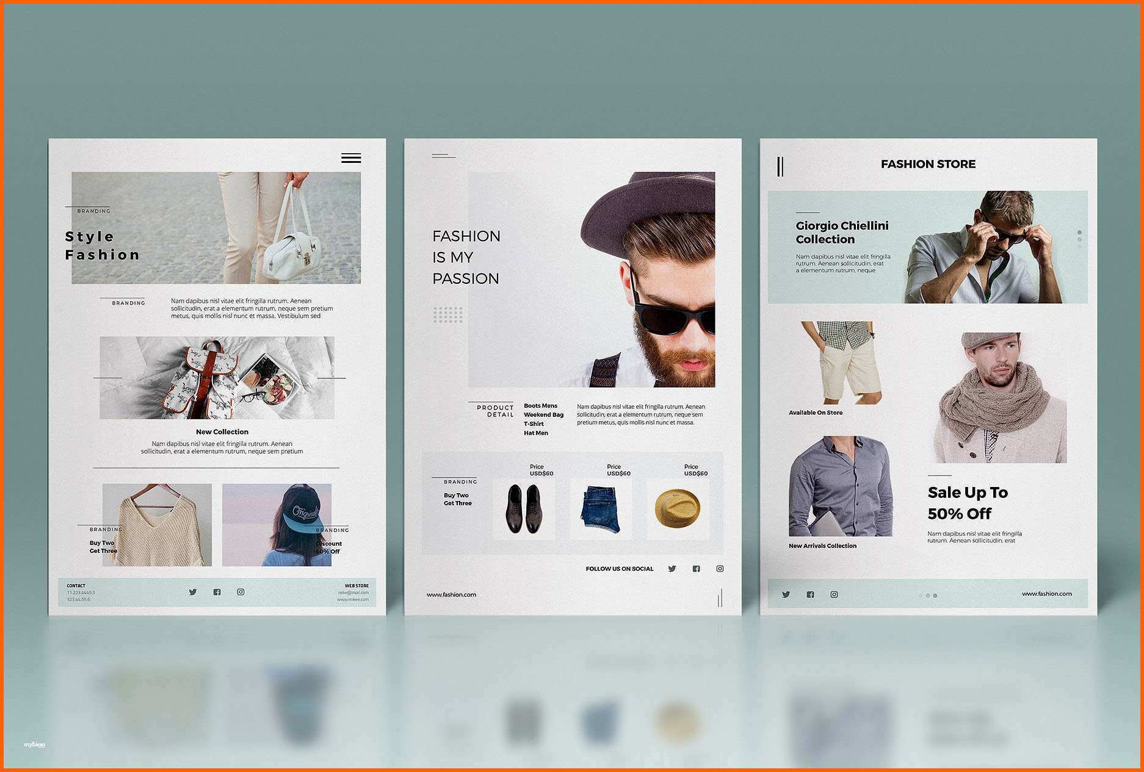Select the www.fashion.com link on right flyer
The image size is (1144, 772).
[x=1047, y=594]
